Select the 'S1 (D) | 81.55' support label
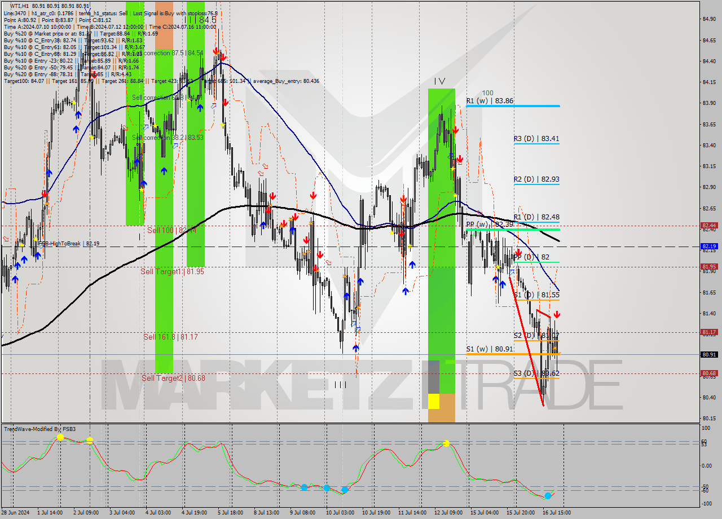Image resolution: width=722 pixels, height=519 pixels. (x=536, y=294)
